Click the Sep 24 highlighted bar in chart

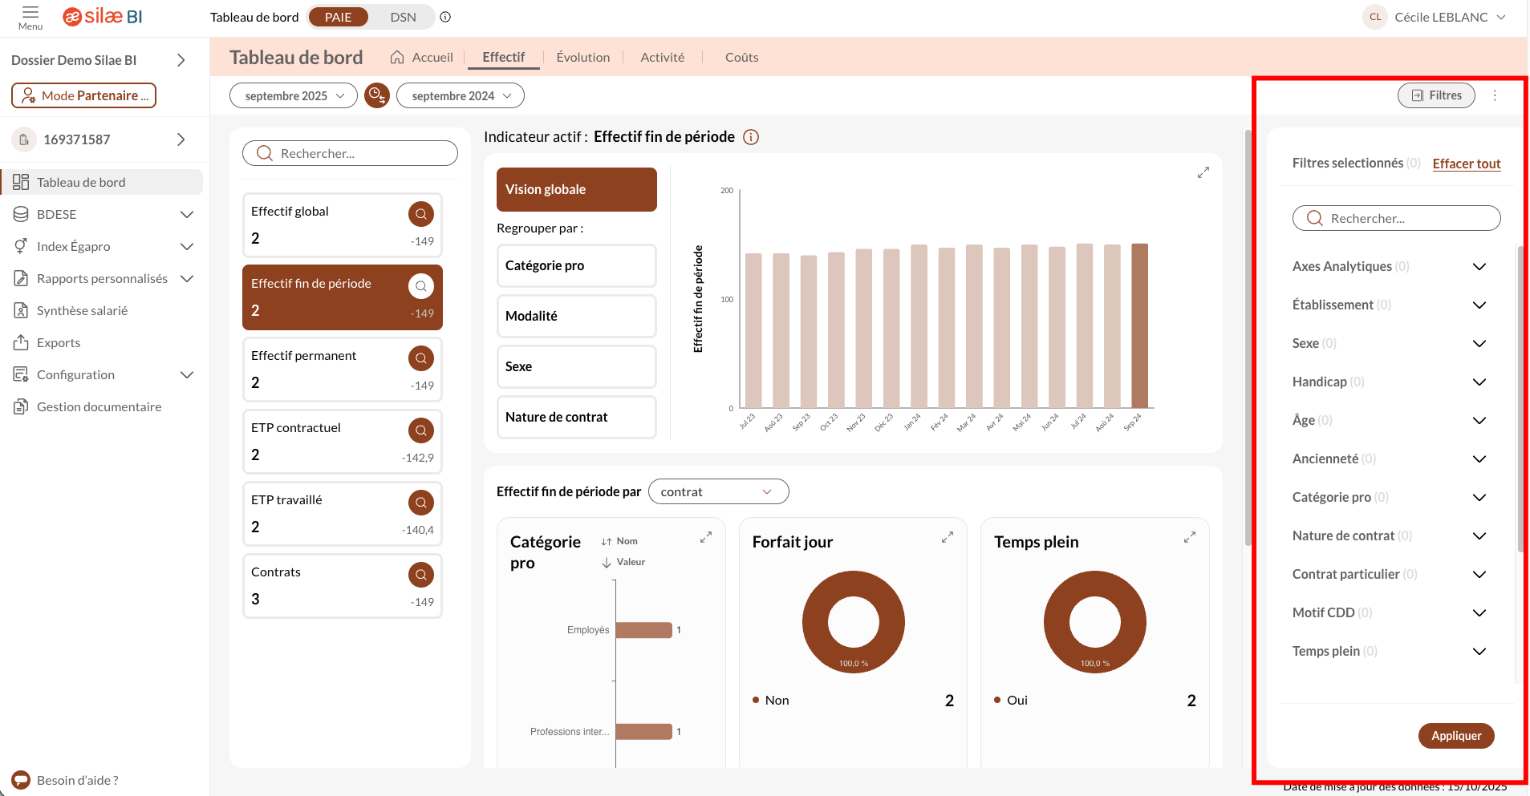point(1139,325)
